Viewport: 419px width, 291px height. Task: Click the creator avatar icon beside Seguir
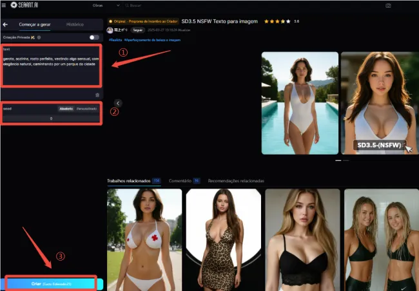tap(111, 30)
